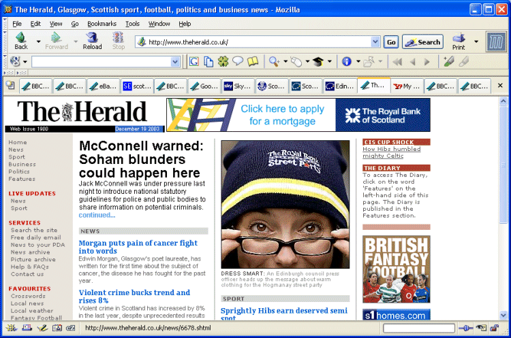The width and height of the screenshot is (511, 338).
Task: Click the scrollbar down arrow
Action: (x=504, y=315)
